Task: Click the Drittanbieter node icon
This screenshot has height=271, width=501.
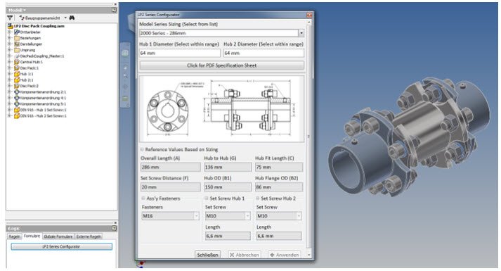Action: click(x=17, y=32)
